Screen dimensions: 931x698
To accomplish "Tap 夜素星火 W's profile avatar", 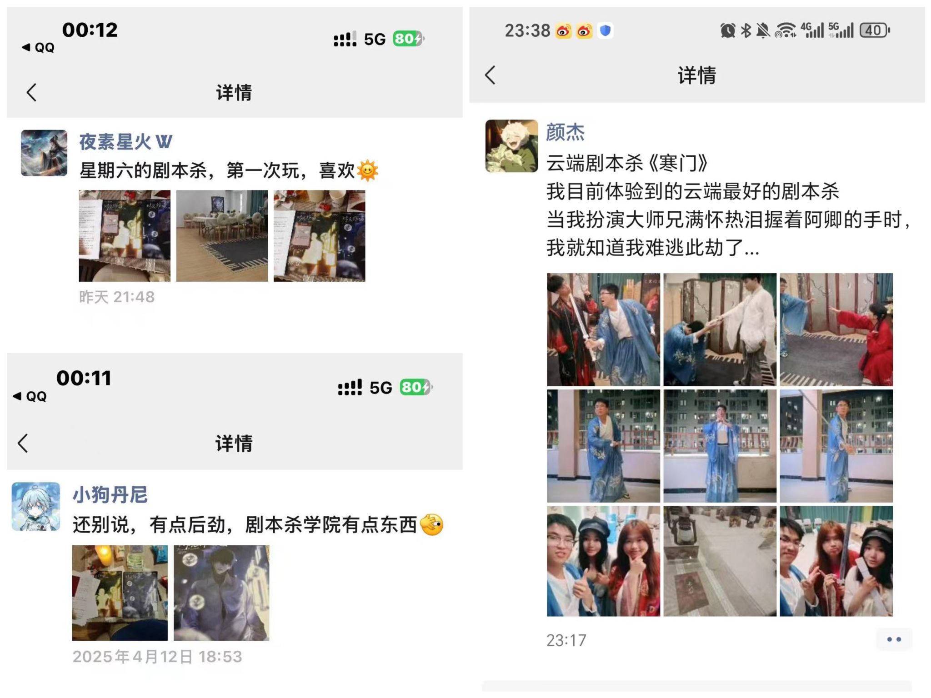I will pyautogui.click(x=44, y=153).
